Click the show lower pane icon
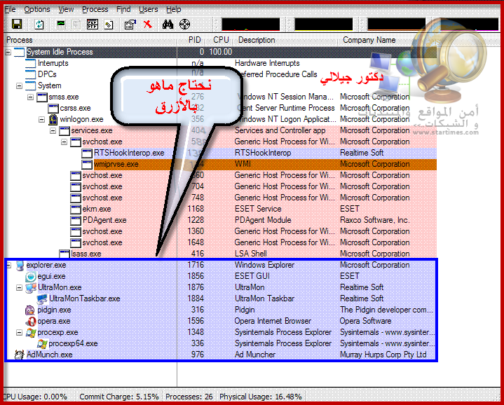 click(x=109, y=25)
